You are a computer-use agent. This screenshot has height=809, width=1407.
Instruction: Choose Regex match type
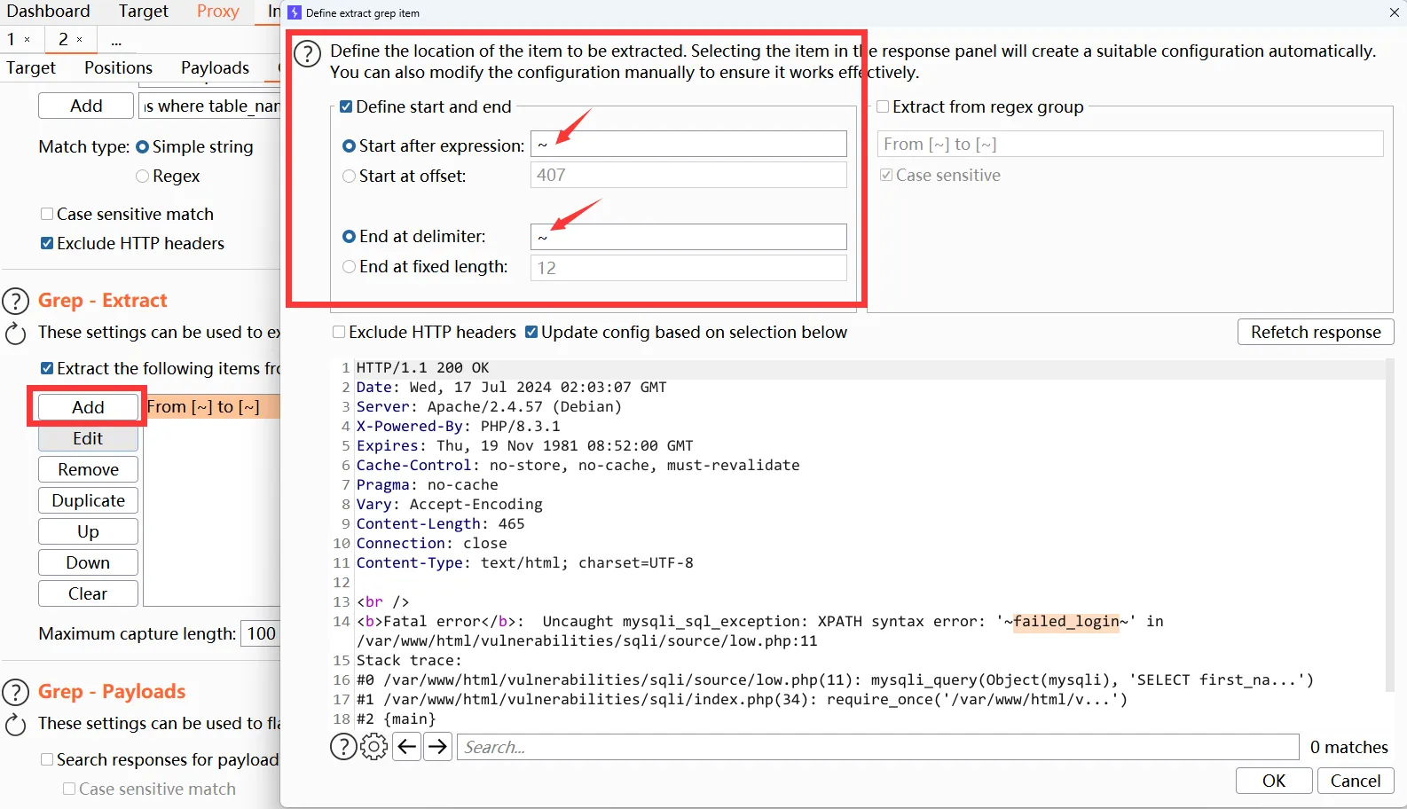coord(142,177)
